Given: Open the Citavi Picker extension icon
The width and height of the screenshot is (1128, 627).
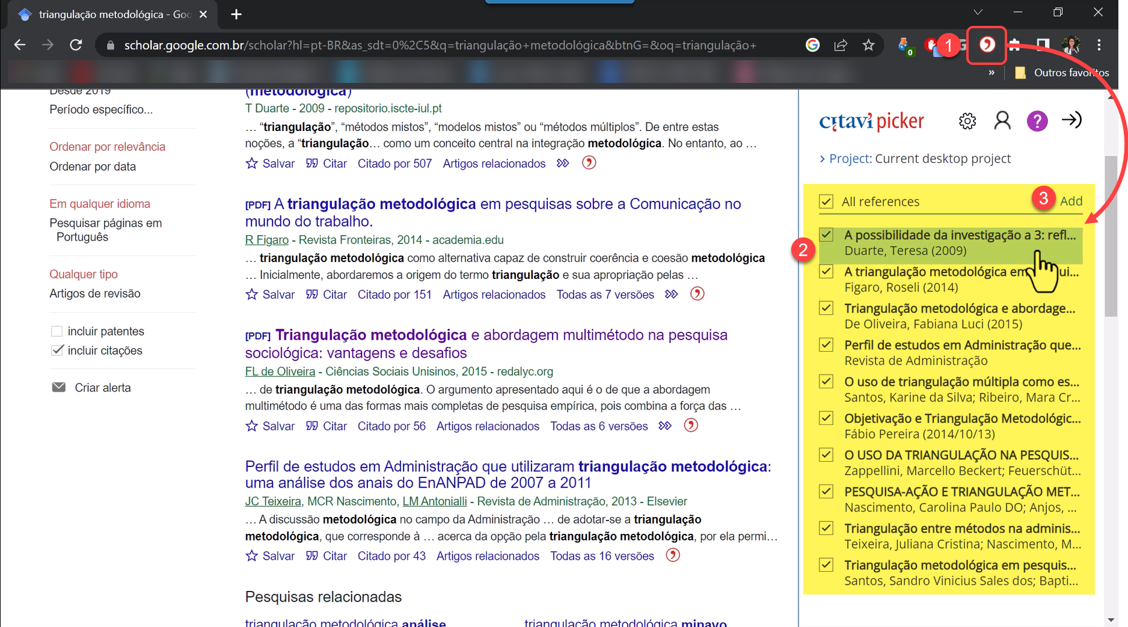Looking at the screenshot, I should coord(987,45).
